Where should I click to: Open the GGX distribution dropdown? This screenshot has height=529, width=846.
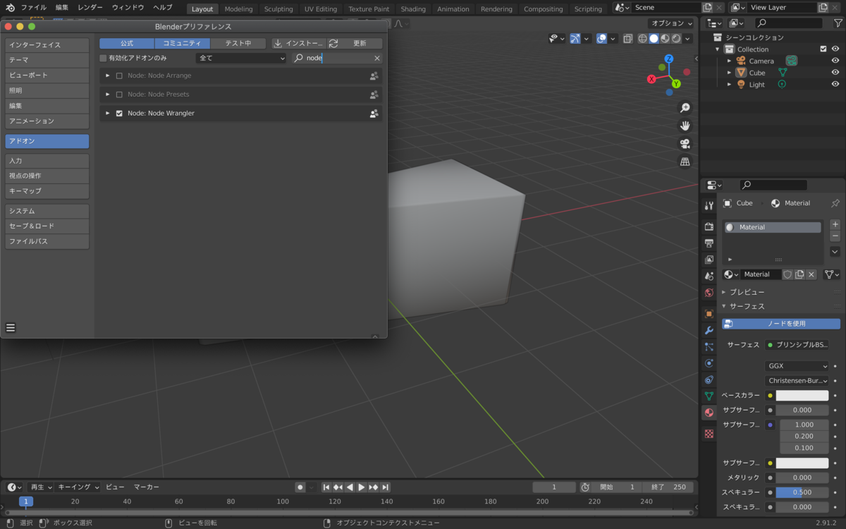click(797, 366)
